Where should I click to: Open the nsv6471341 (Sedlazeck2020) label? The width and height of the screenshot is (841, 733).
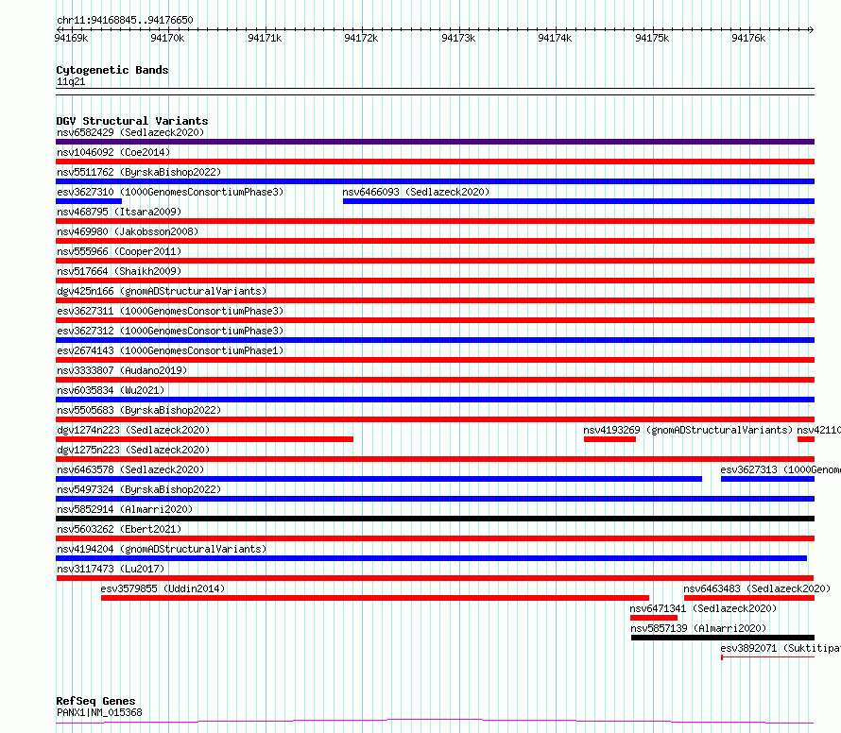[x=703, y=608]
